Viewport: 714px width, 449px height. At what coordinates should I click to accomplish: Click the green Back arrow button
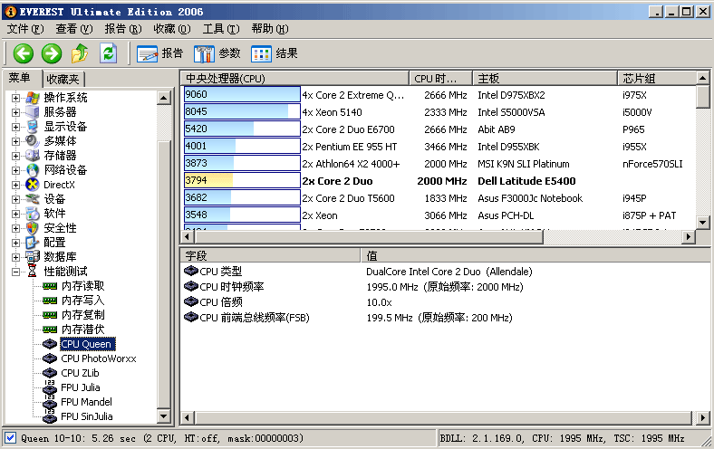click(x=23, y=53)
